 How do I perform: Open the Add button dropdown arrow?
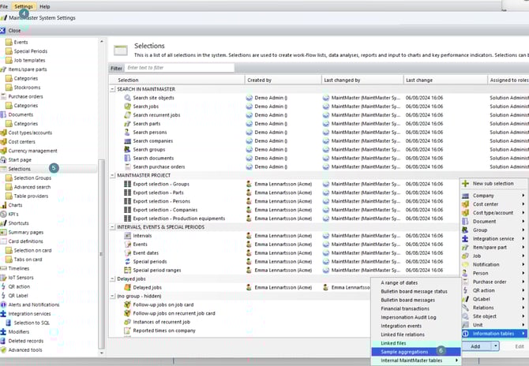[495, 346]
